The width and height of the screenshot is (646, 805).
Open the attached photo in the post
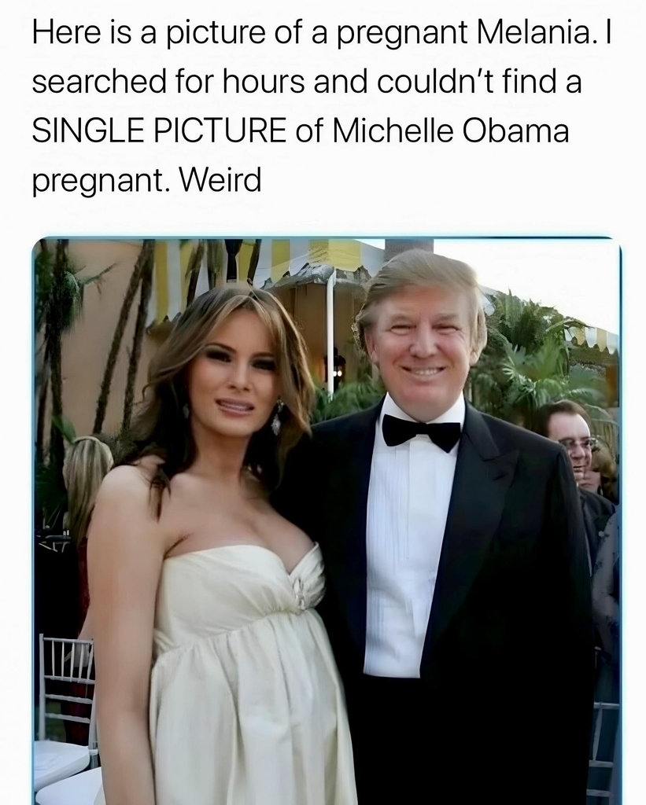click(x=327, y=521)
